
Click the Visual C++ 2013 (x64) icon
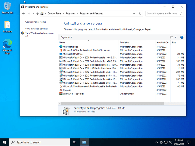(61, 79)
